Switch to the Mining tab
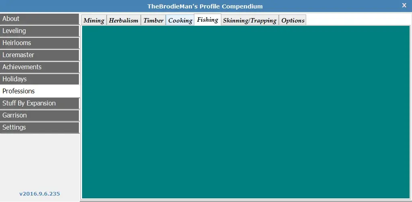Image resolution: width=412 pixels, height=202 pixels. pyautogui.click(x=94, y=20)
